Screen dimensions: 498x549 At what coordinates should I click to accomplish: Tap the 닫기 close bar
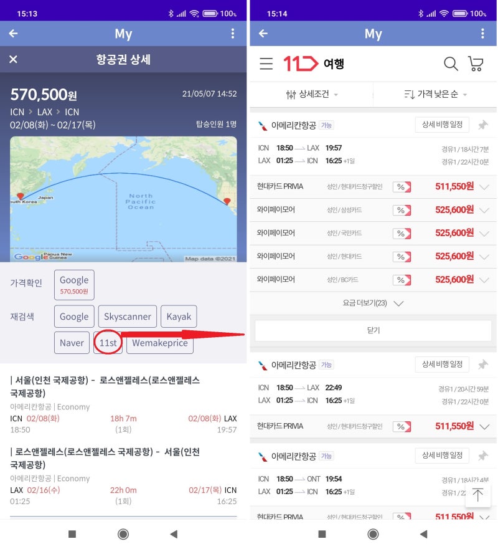click(373, 330)
